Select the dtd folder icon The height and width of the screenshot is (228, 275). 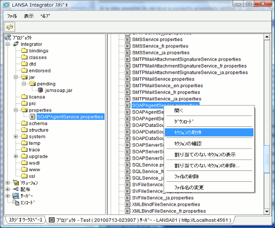point(24,64)
